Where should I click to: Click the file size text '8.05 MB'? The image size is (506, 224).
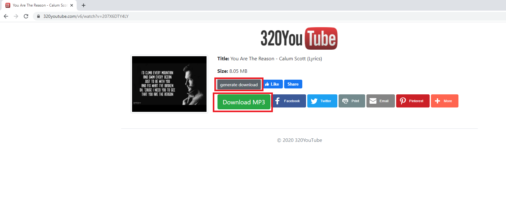click(x=238, y=71)
